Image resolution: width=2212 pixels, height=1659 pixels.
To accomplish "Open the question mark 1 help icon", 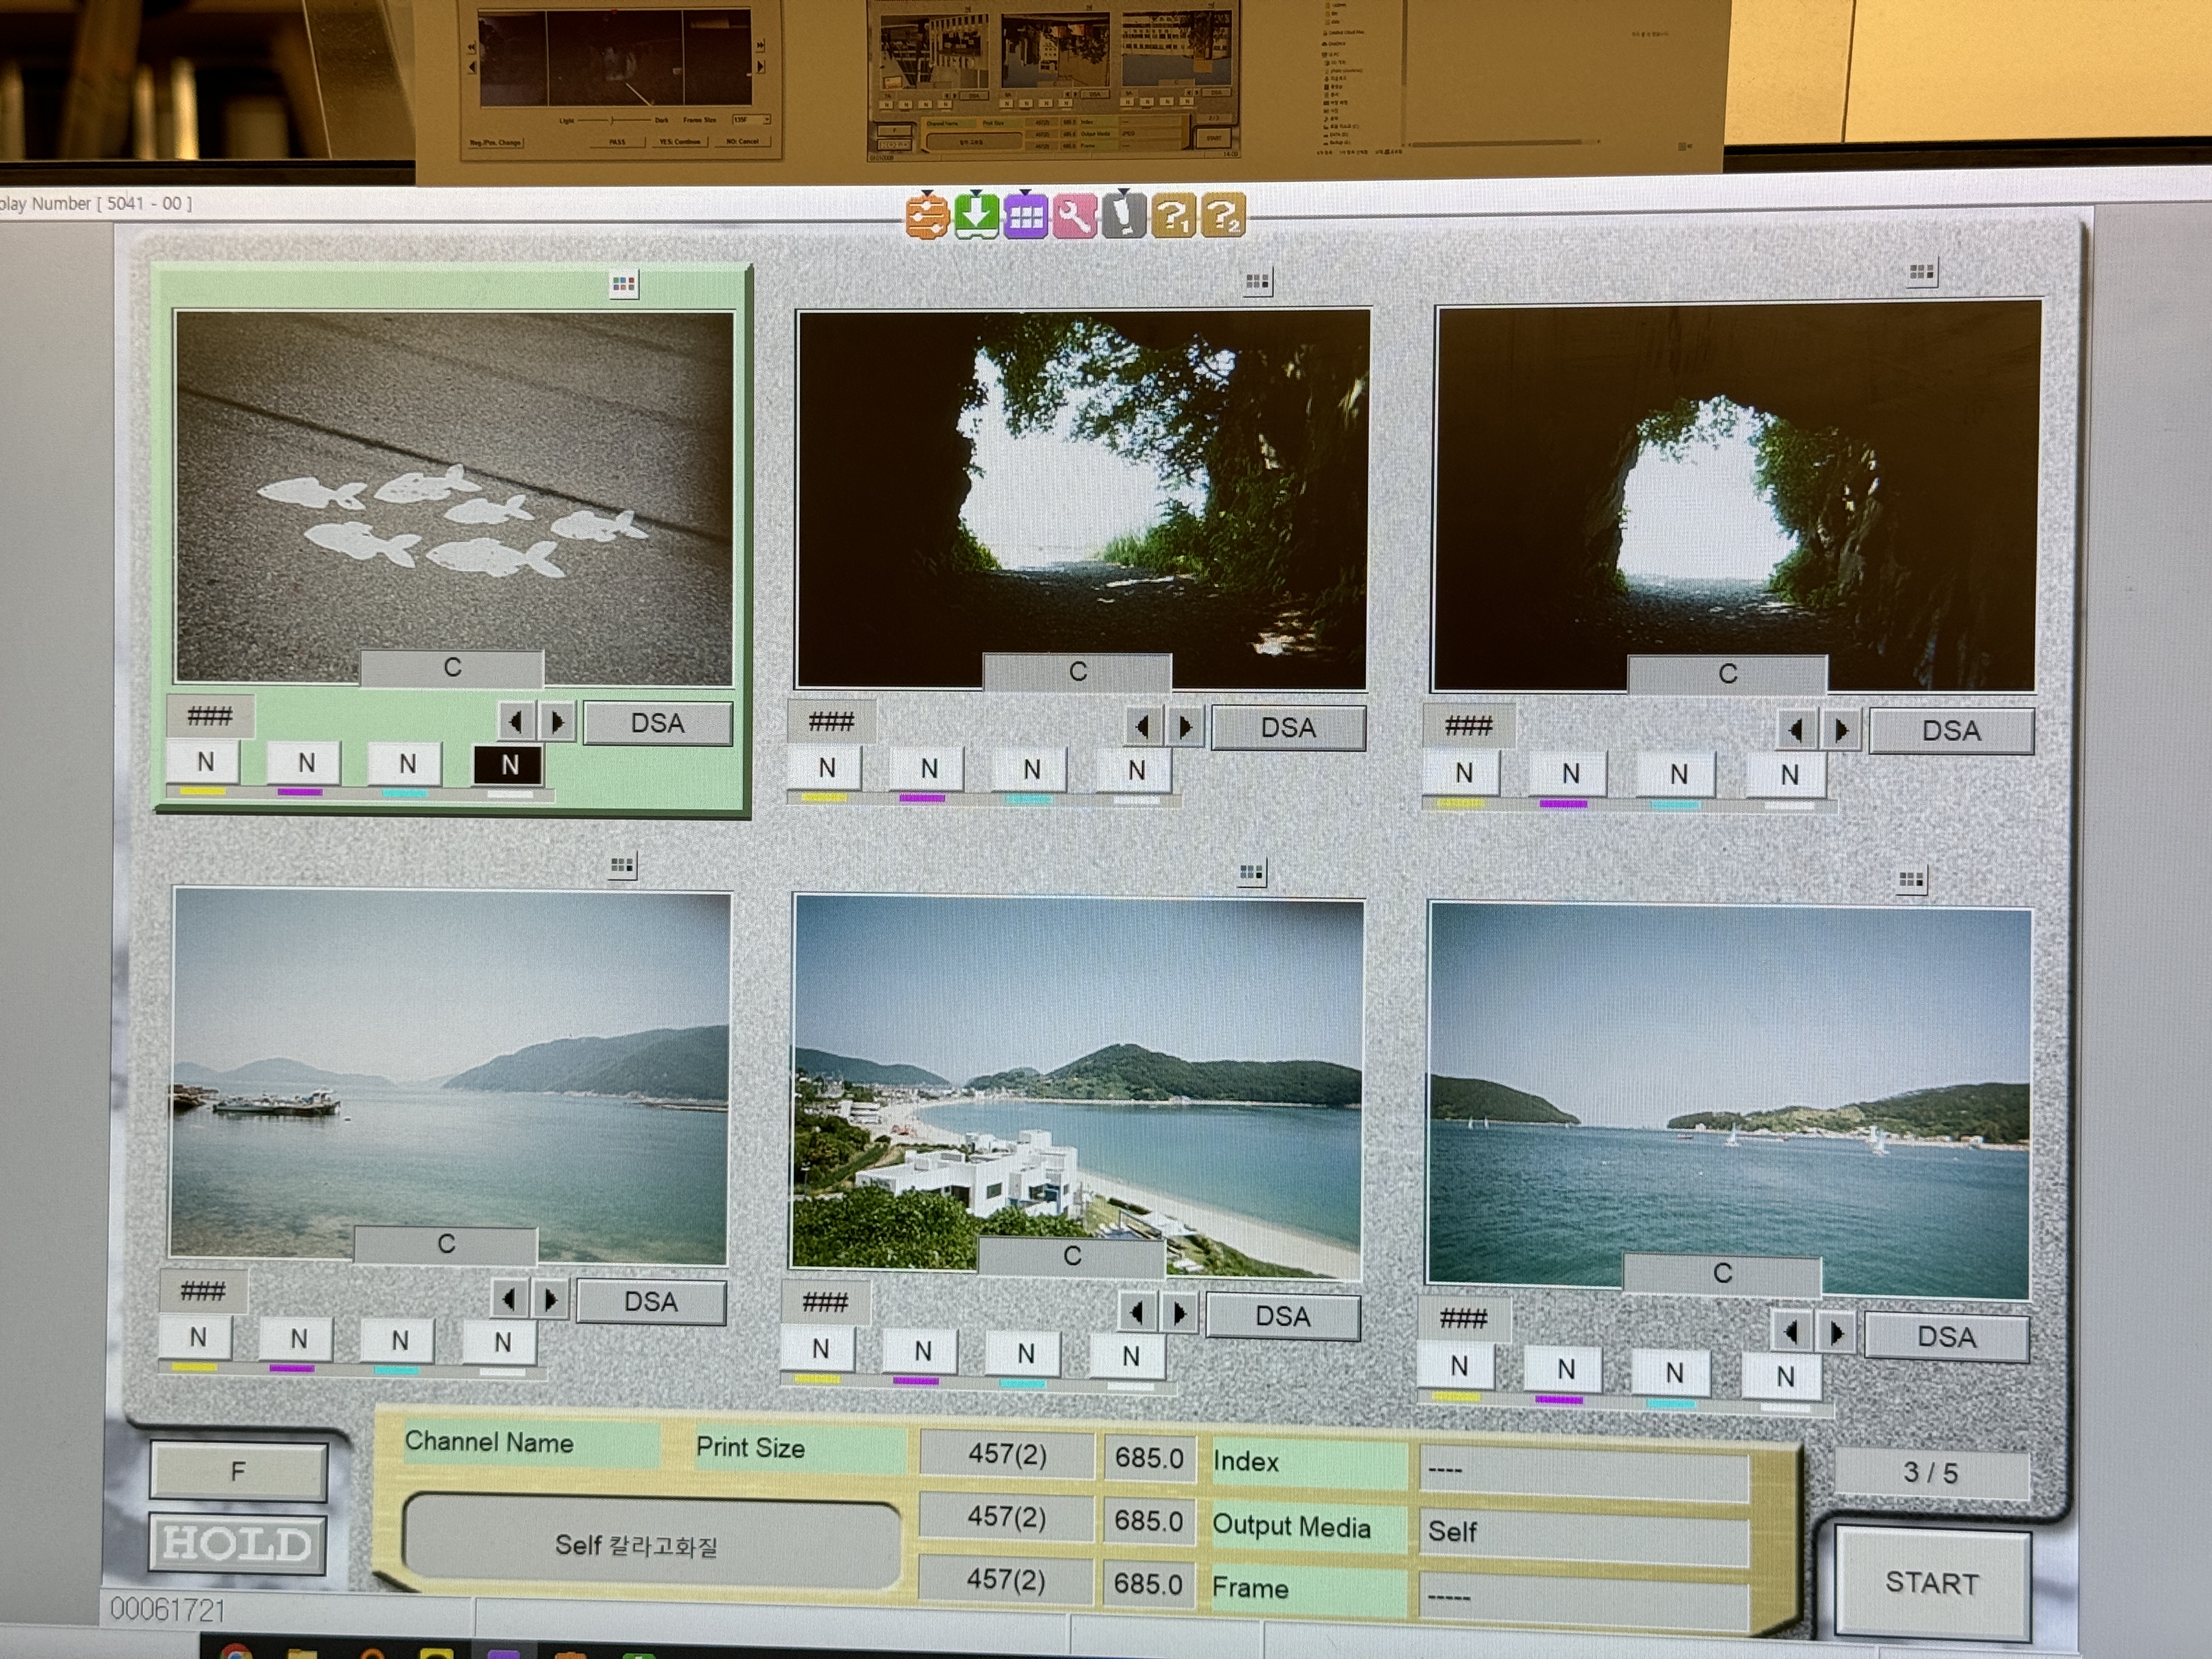I will coord(1173,215).
